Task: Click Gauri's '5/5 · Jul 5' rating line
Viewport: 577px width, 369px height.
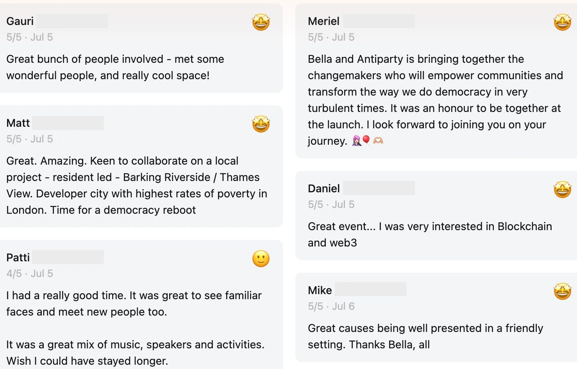Action: click(x=30, y=37)
